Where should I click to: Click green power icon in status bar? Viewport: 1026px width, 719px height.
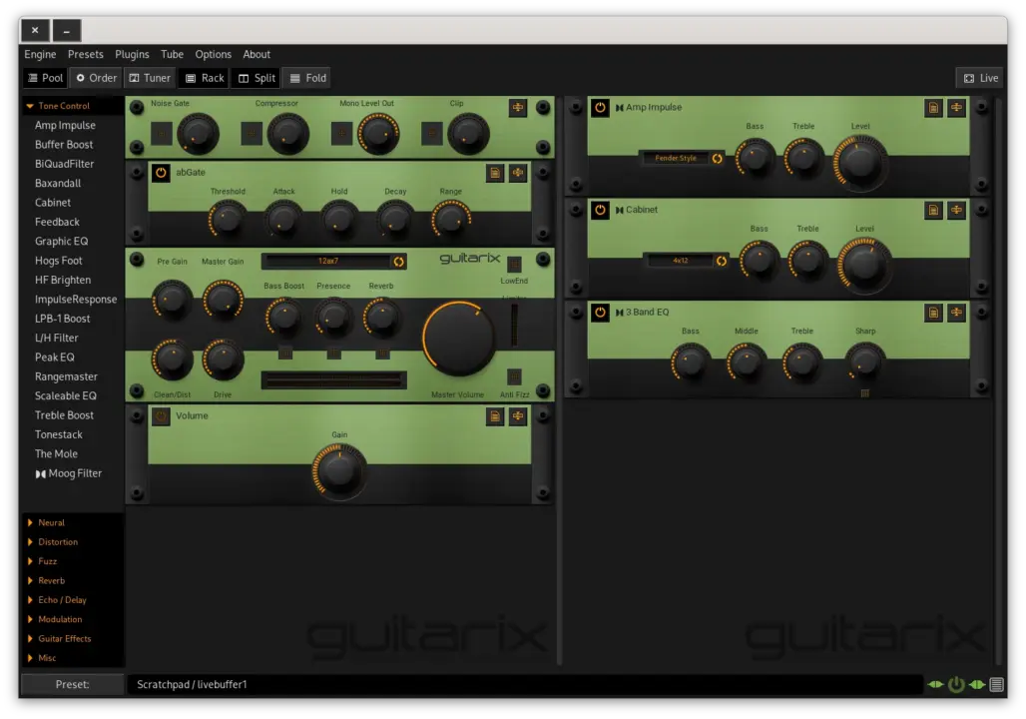956,685
